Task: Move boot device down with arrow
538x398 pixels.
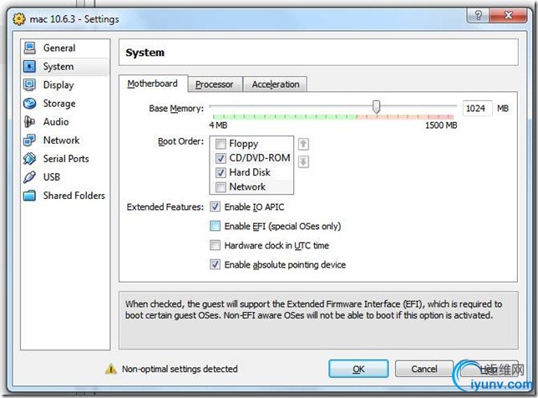Action: (x=303, y=161)
